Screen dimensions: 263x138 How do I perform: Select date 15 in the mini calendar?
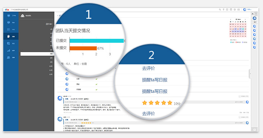(235, 29)
